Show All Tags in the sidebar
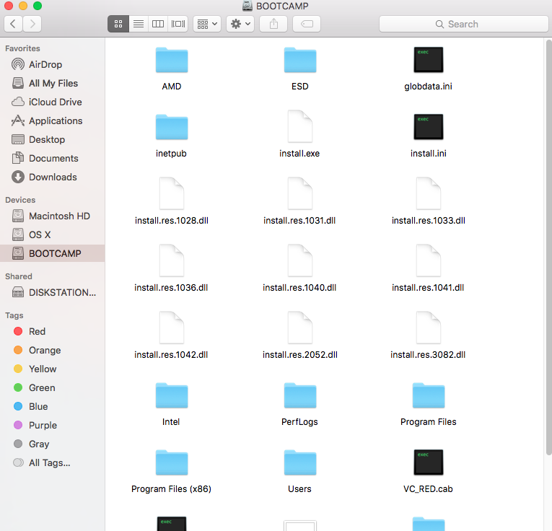The width and height of the screenshot is (552, 531). tap(53, 462)
